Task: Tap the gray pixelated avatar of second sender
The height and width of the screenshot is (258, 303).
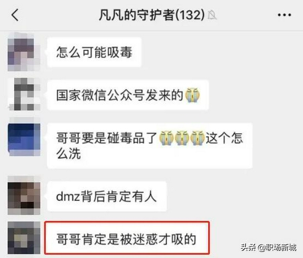Action: coord(24,95)
